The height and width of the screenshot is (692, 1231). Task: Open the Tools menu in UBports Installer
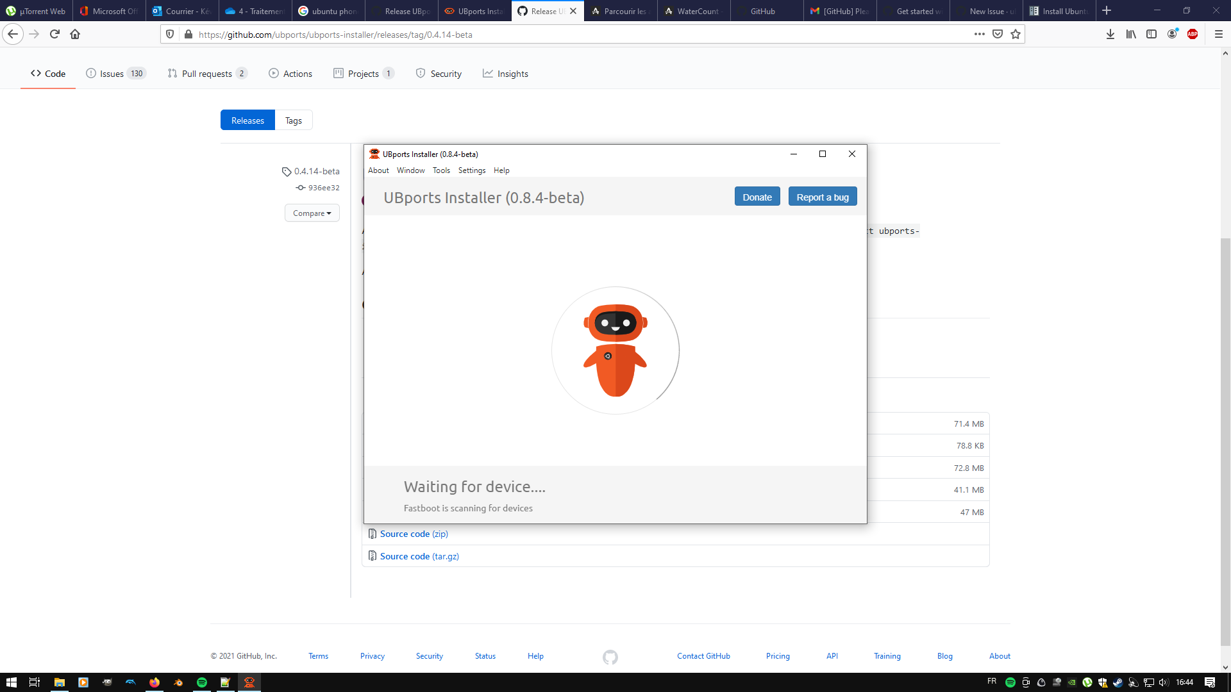pyautogui.click(x=441, y=170)
